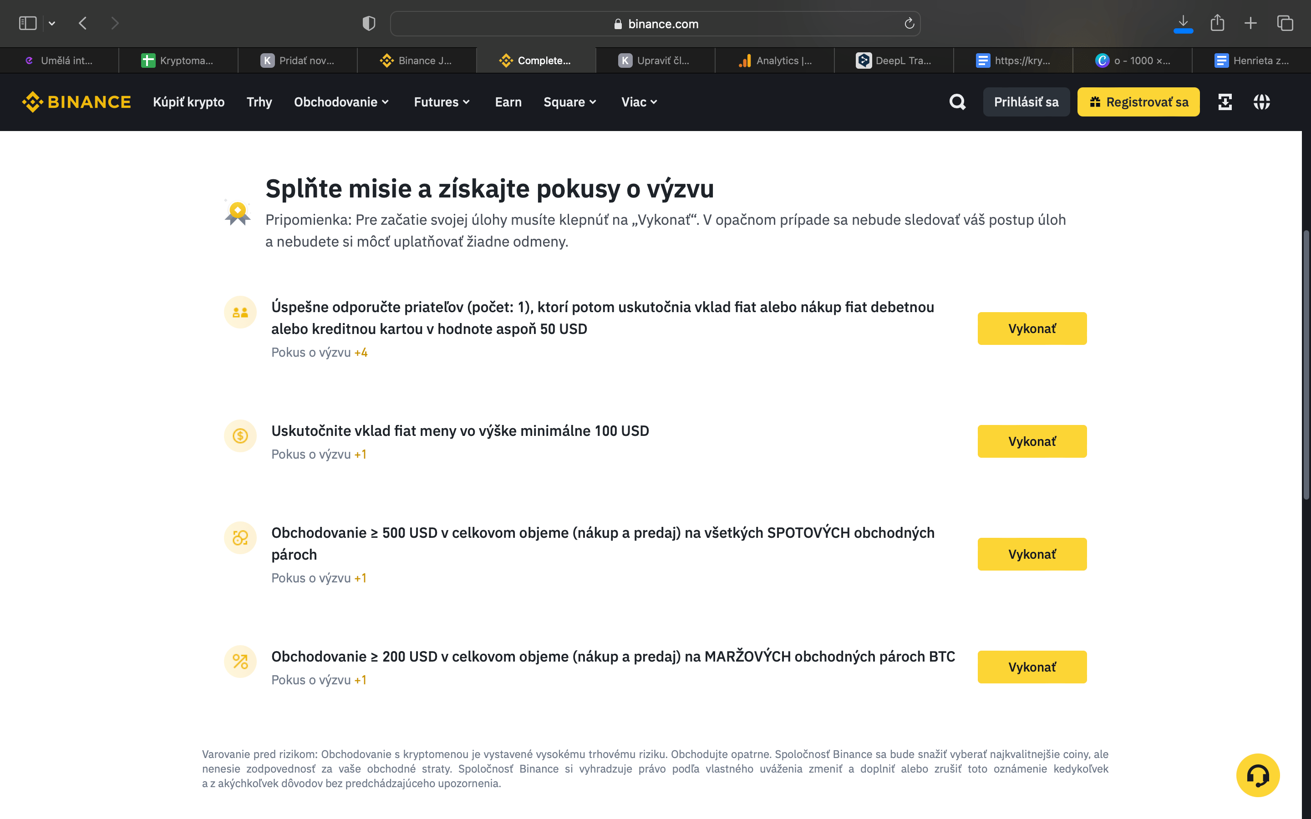Screen dimensions: 1311x819
Task: Switch to the DeepL Tra... tab
Action: point(893,61)
